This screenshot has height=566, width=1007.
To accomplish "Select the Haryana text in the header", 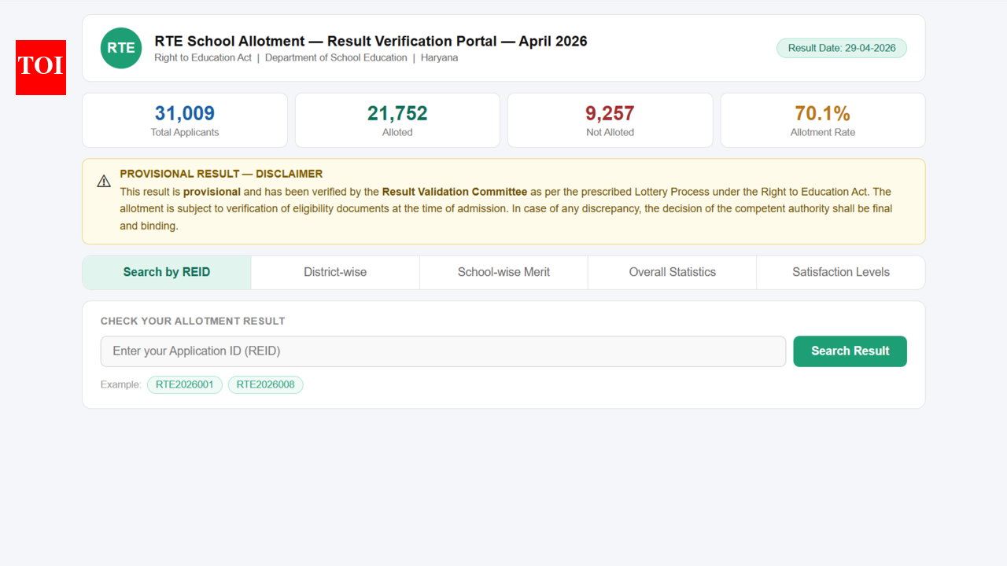I will [439, 57].
